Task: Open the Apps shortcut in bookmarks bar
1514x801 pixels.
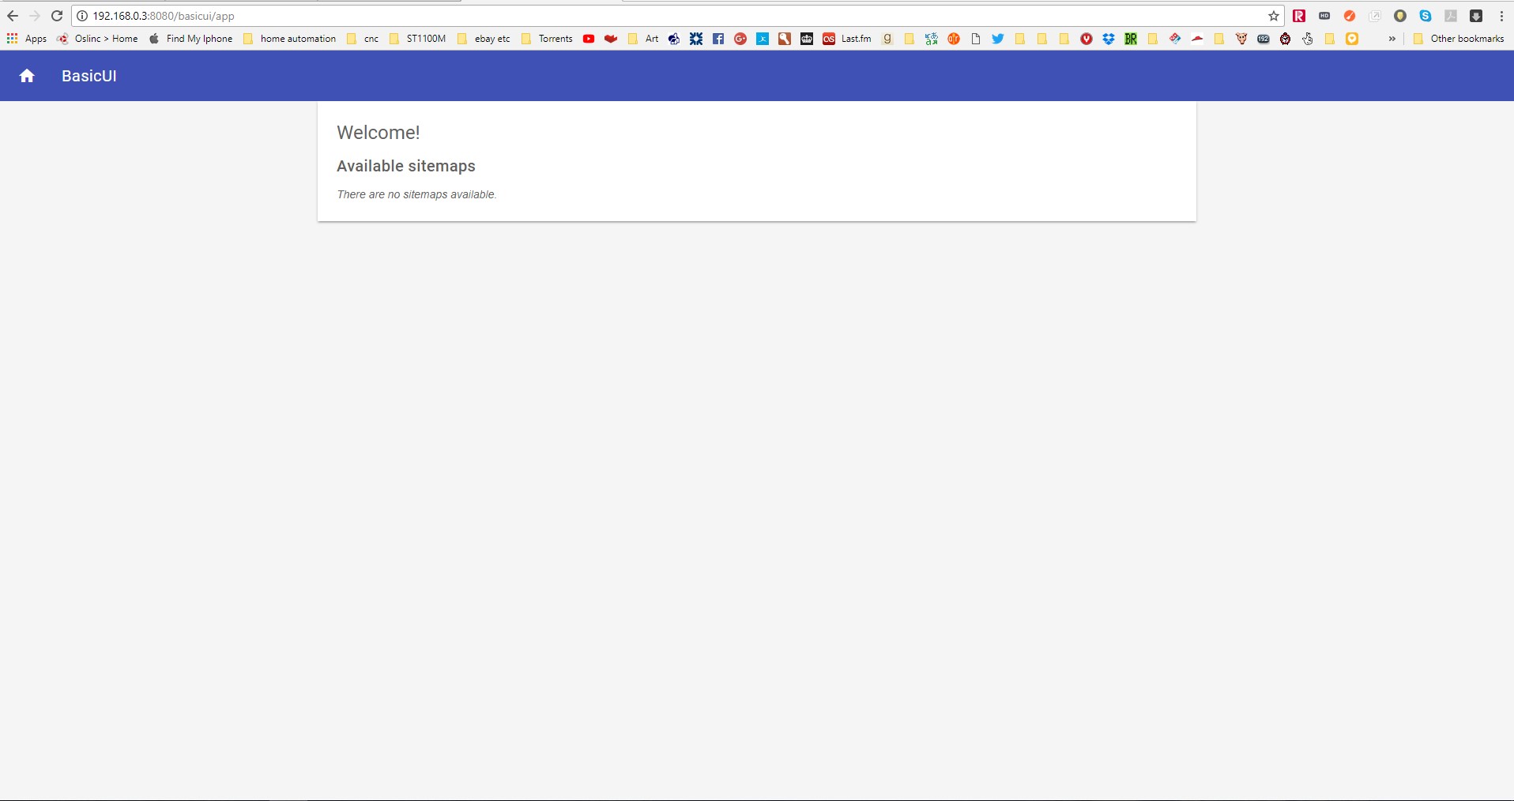Action: point(27,39)
